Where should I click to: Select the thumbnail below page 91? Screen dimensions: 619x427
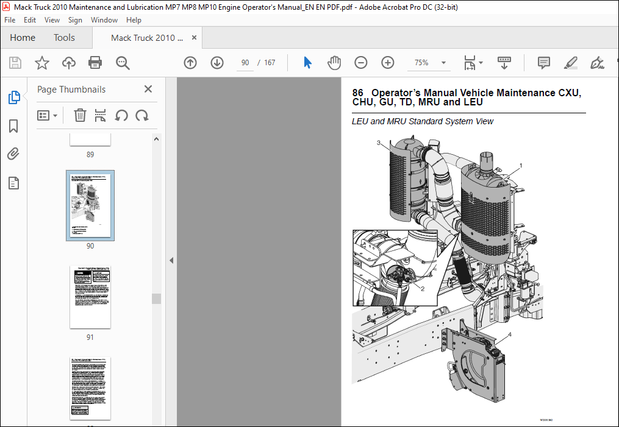90,389
